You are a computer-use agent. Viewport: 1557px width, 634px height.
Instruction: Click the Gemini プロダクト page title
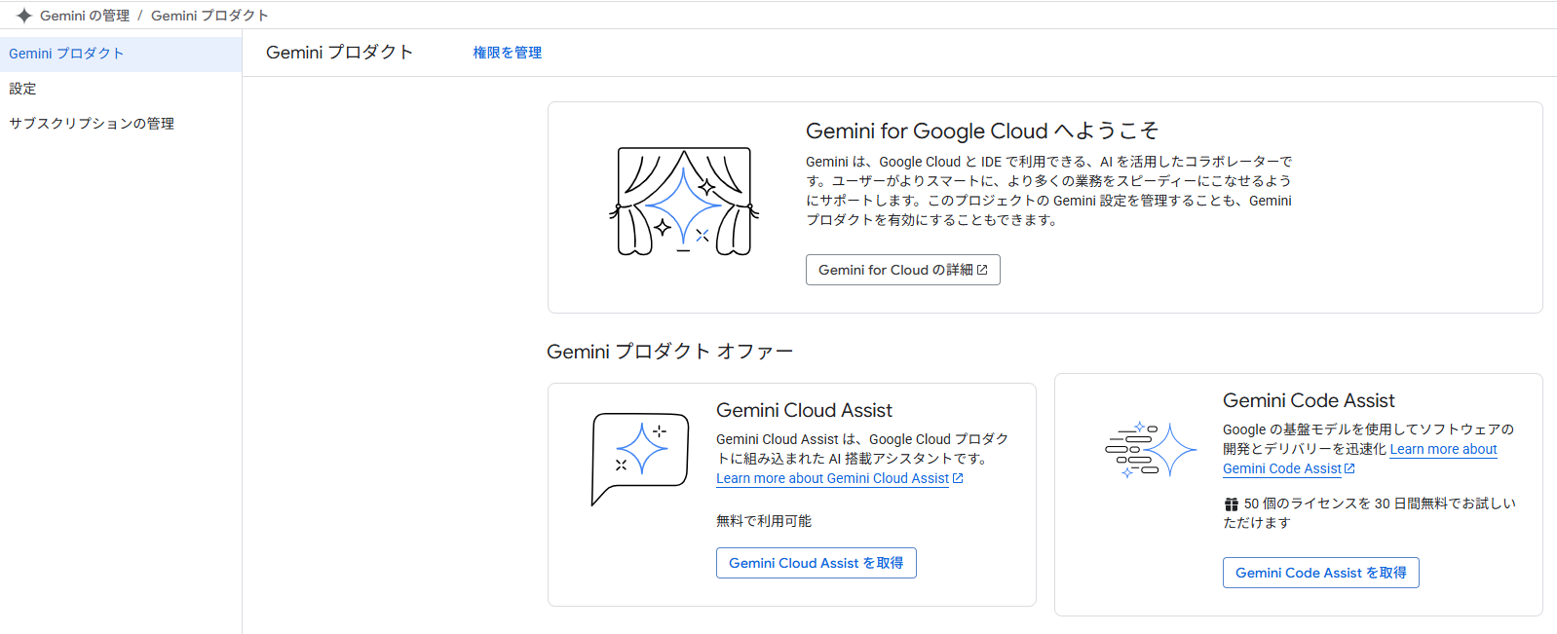339,53
